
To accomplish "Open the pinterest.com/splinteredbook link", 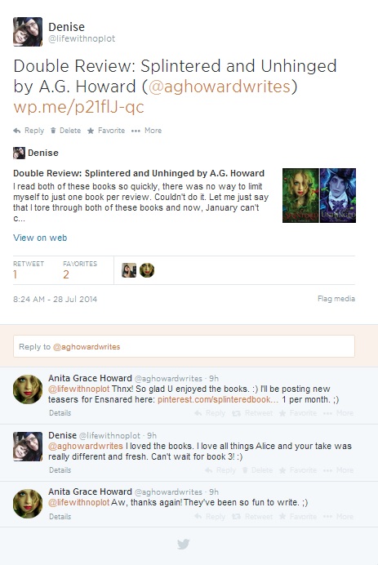I will pyautogui.click(x=218, y=399).
